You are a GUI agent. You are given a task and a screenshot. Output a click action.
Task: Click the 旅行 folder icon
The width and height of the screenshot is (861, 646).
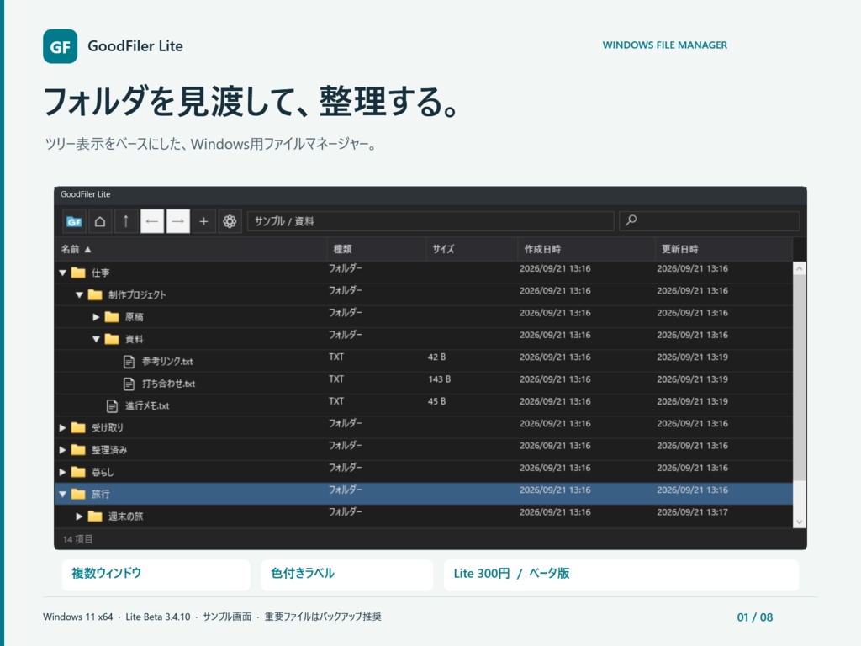(x=78, y=494)
